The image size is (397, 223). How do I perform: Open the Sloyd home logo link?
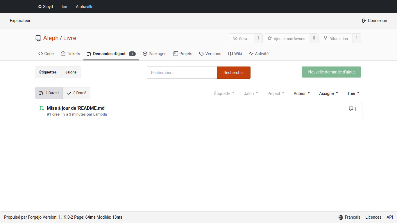pos(45,6)
